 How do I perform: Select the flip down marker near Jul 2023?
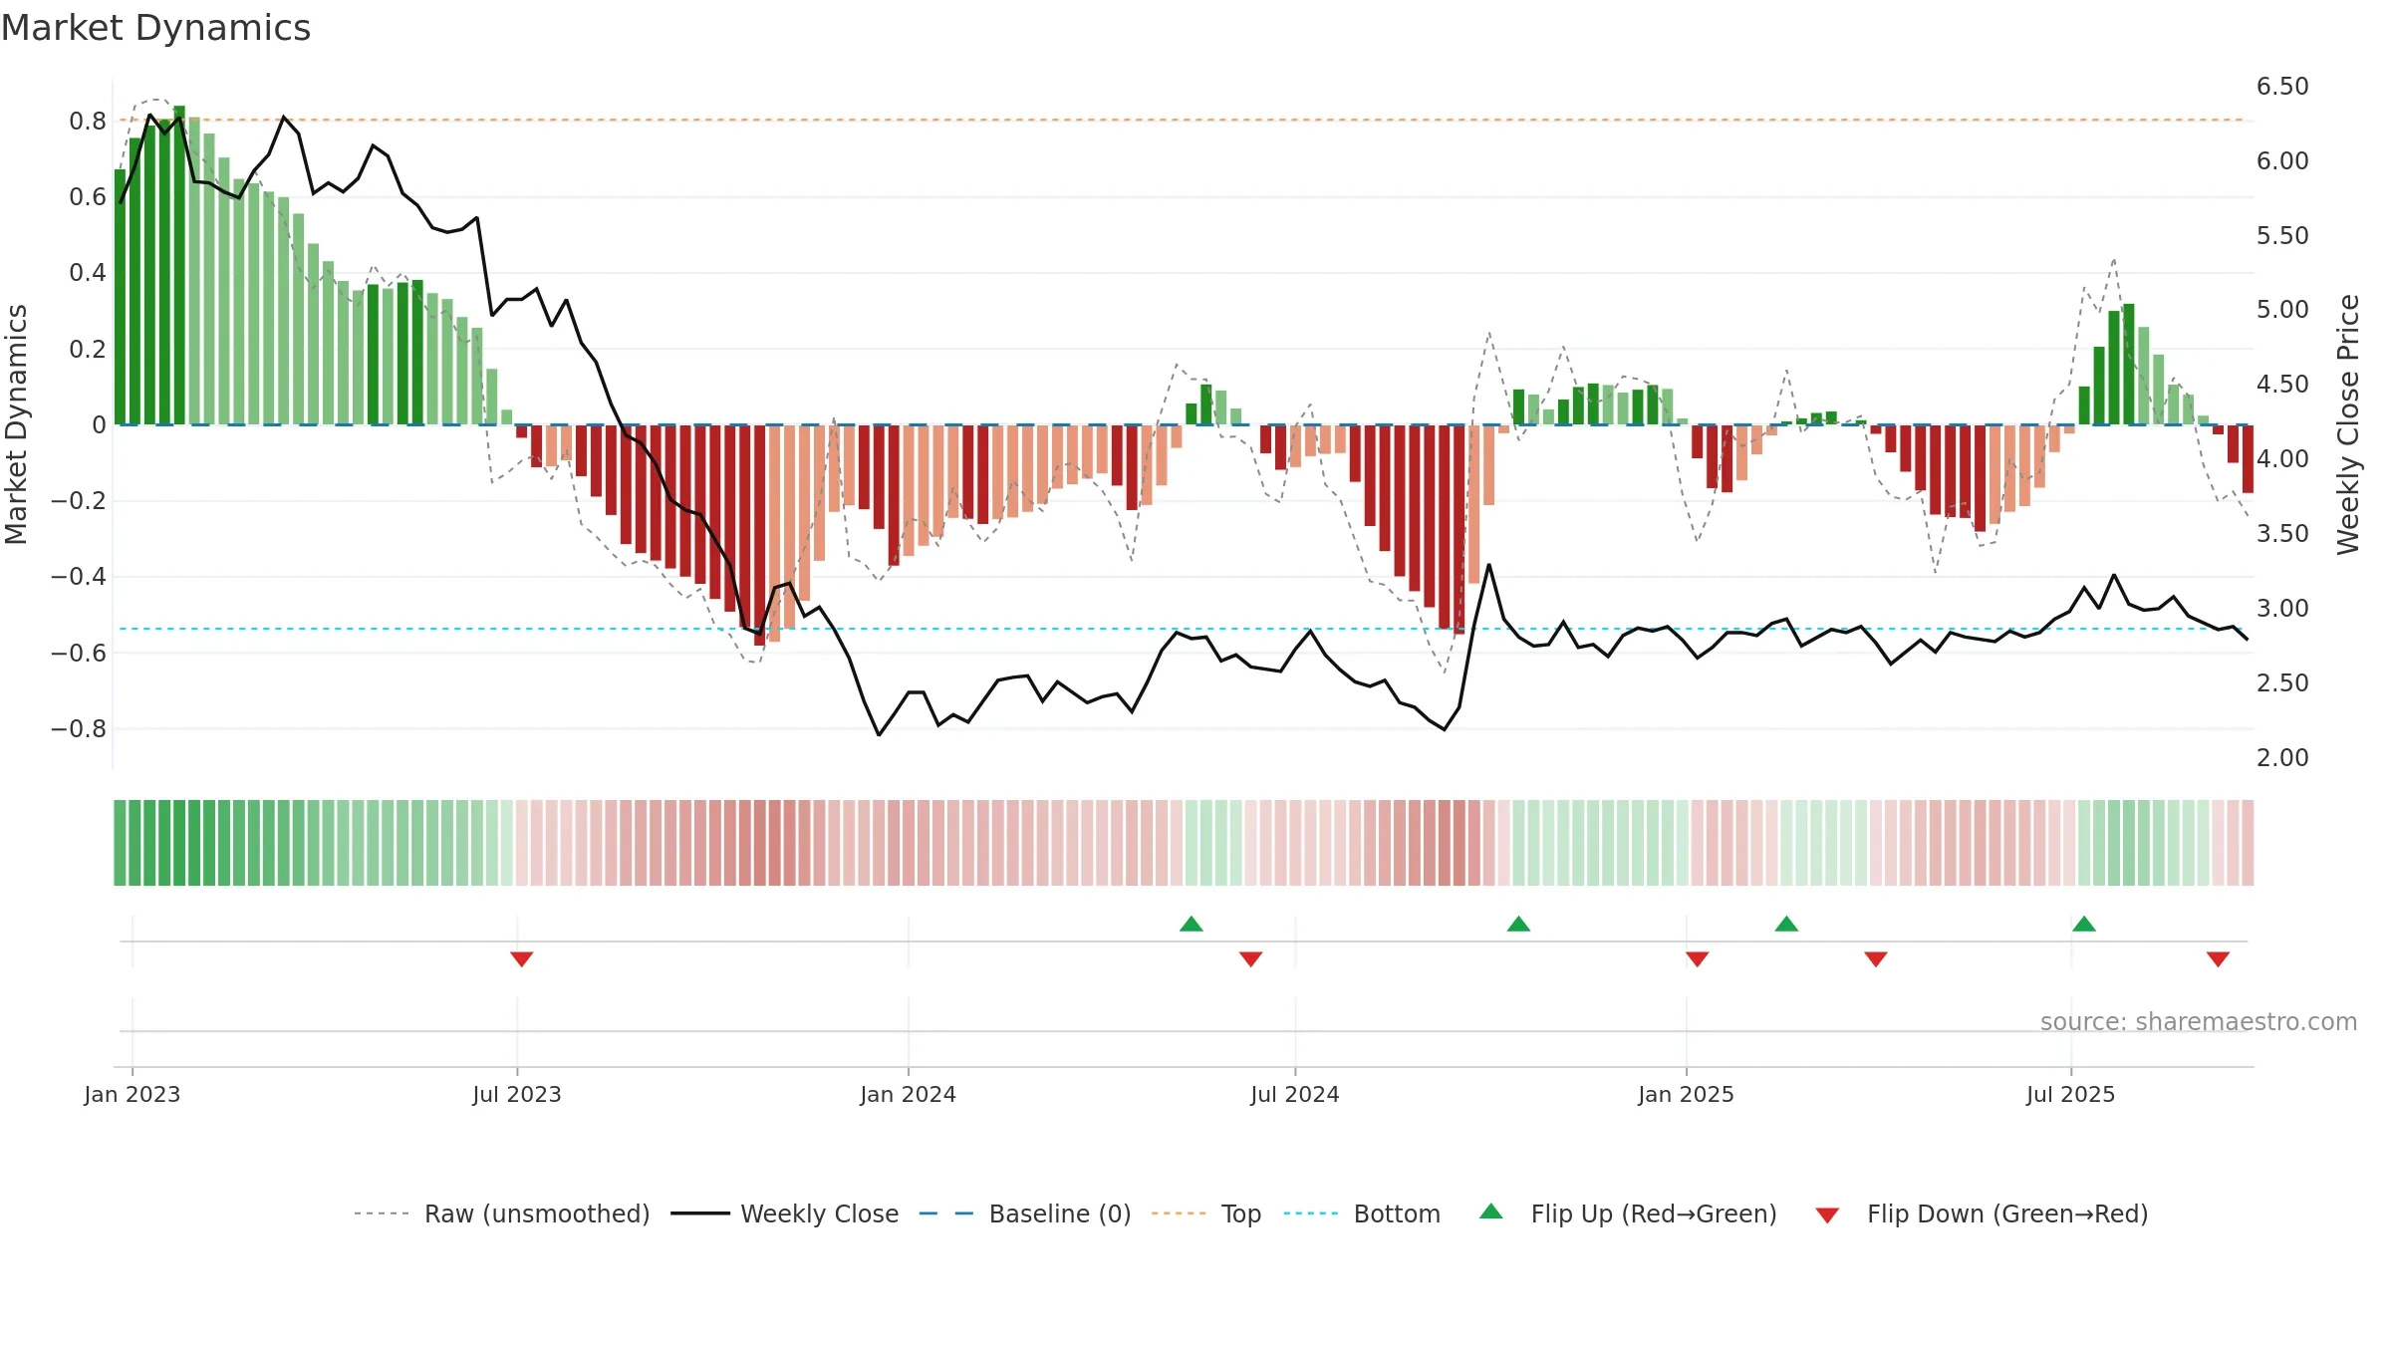pos(521,958)
